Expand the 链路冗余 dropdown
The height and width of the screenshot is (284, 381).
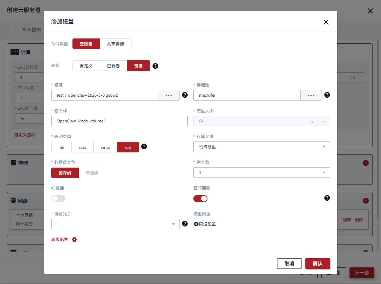pyautogui.click(x=115, y=224)
